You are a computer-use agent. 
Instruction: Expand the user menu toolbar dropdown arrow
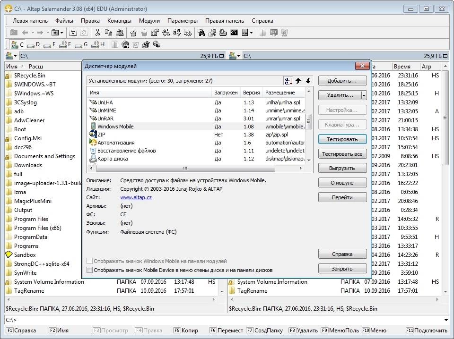[x=251, y=33]
